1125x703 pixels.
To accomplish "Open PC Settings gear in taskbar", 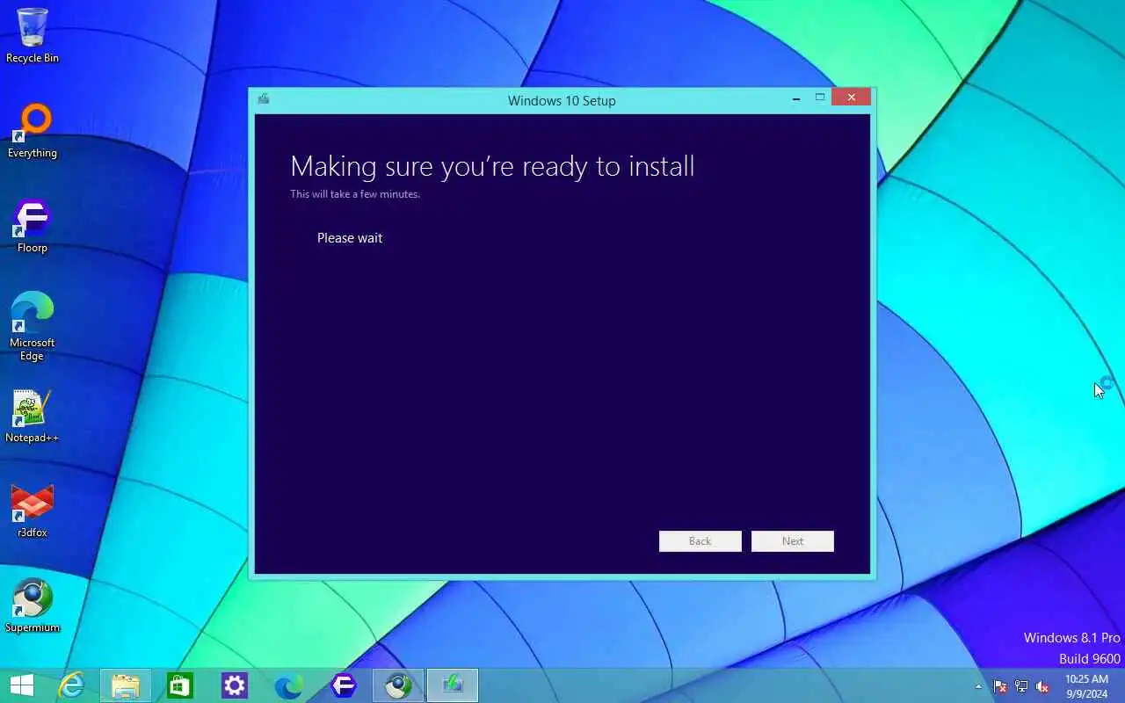I will 235,685.
